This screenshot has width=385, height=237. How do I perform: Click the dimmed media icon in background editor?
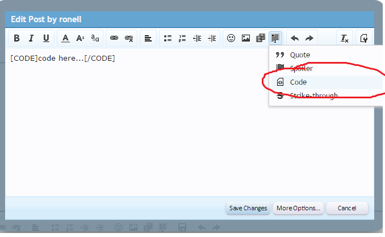[x=148, y=227]
